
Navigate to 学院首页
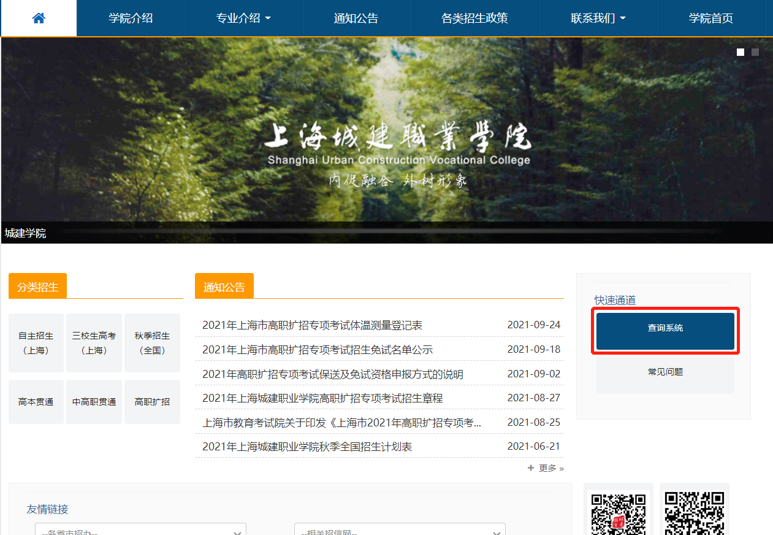pos(711,18)
